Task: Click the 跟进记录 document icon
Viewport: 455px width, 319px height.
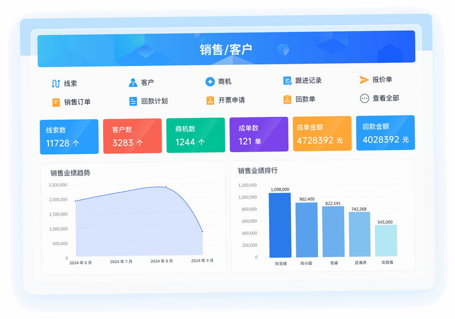Action: (x=287, y=81)
